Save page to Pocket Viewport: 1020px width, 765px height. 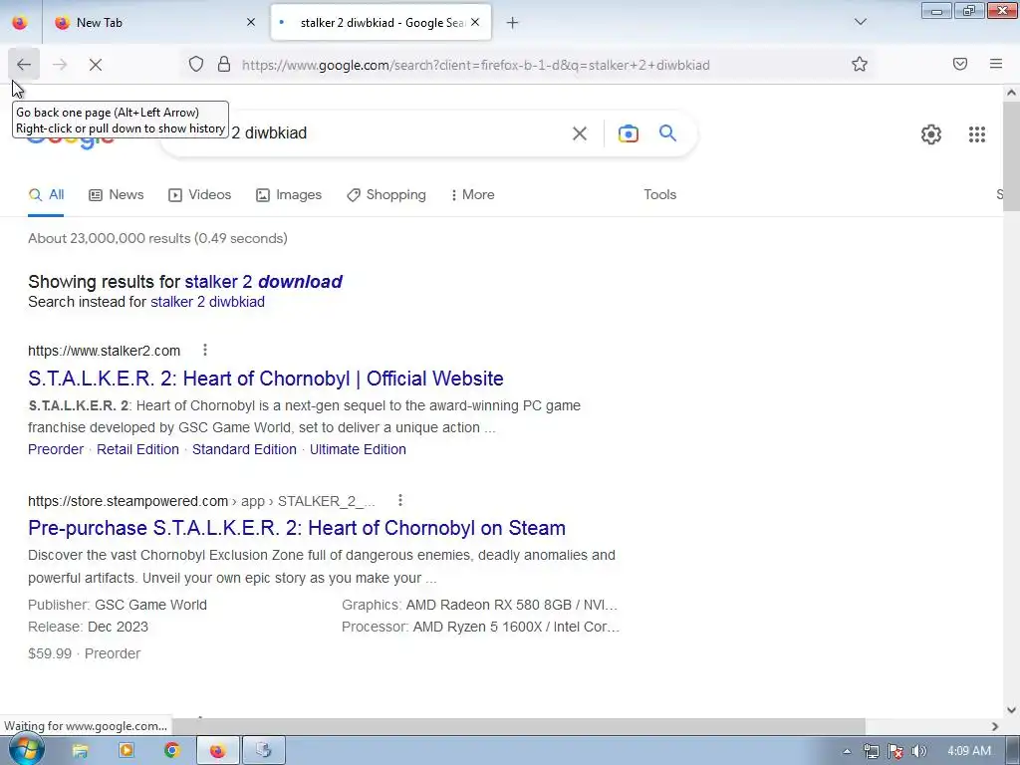pyautogui.click(x=960, y=64)
